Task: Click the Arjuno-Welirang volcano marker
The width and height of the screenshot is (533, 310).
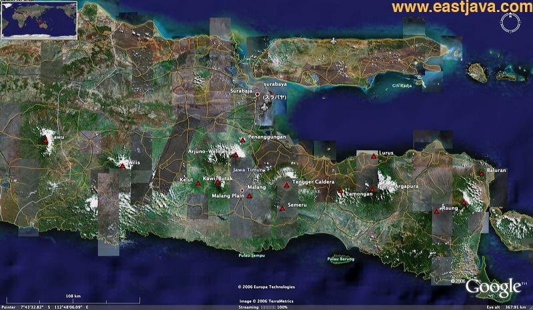Action: click(x=236, y=154)
